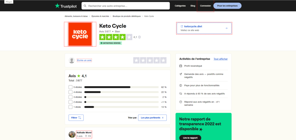296x140 pixels.
Task: Click Nathalie Morel's profile picture
Action: point(72,134)
